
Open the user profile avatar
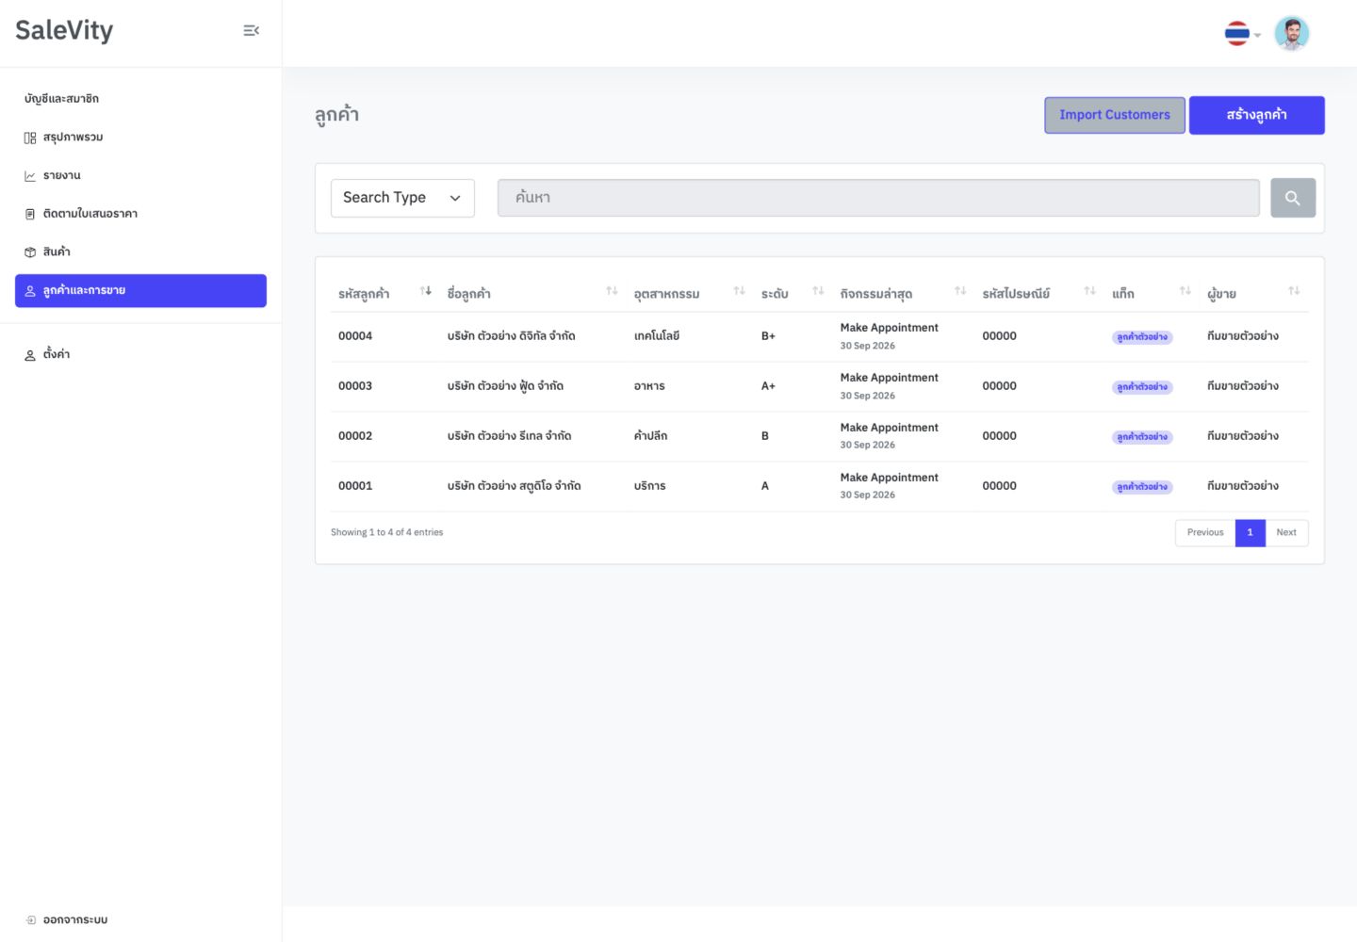tap(1292, 34)
